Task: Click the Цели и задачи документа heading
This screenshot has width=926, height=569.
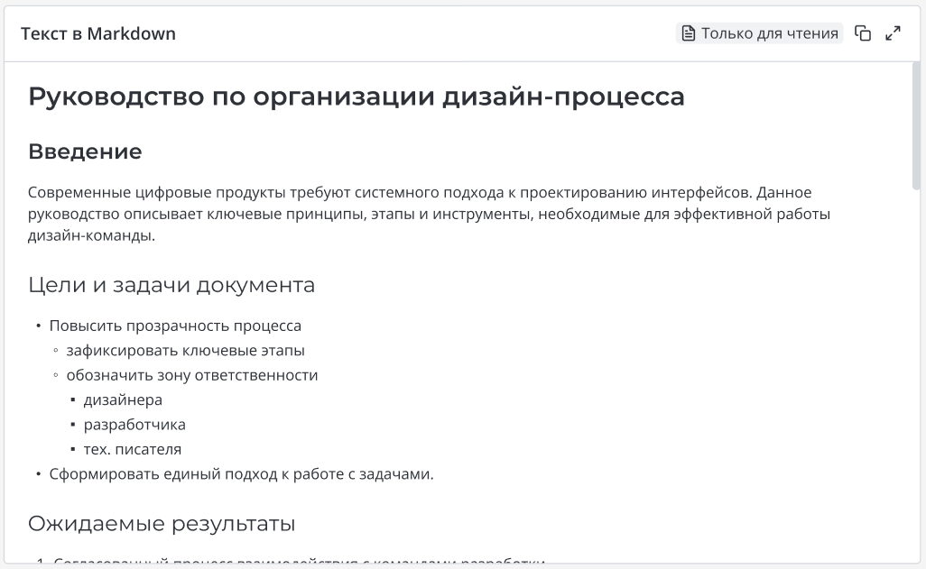Action: [171, 285]
